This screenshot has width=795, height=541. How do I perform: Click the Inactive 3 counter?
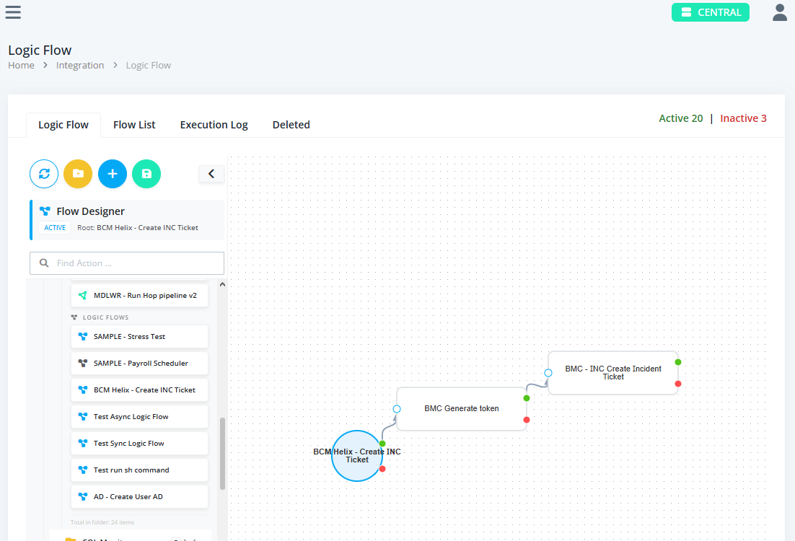tap(743, 118)
